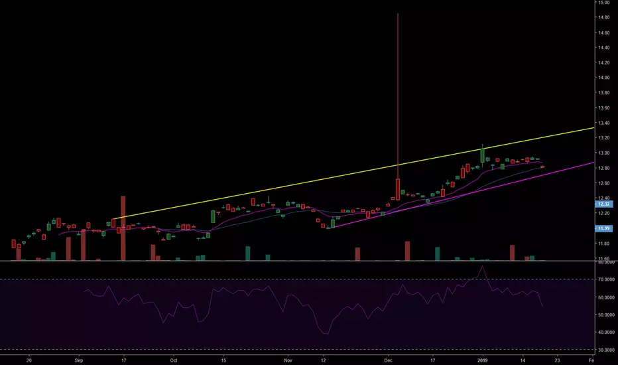Click the Oct date axis label

coord(174,360)
